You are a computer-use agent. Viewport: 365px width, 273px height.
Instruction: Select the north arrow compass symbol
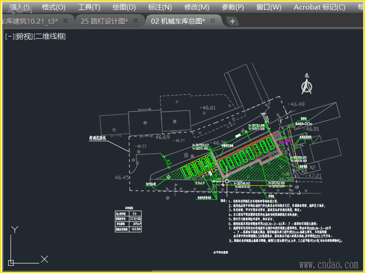307,86
